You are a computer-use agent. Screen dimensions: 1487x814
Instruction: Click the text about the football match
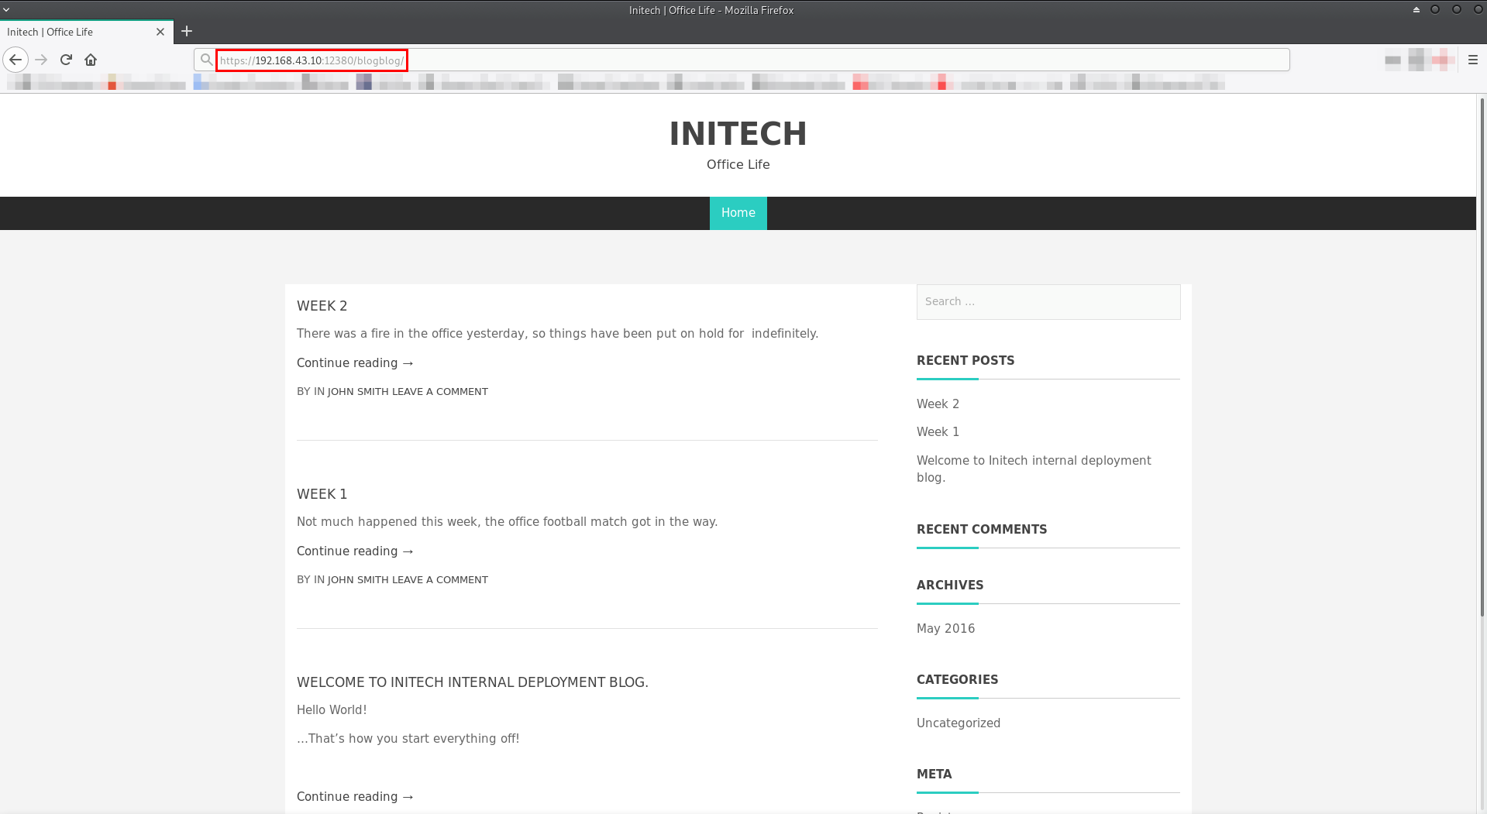pos(507,522)
